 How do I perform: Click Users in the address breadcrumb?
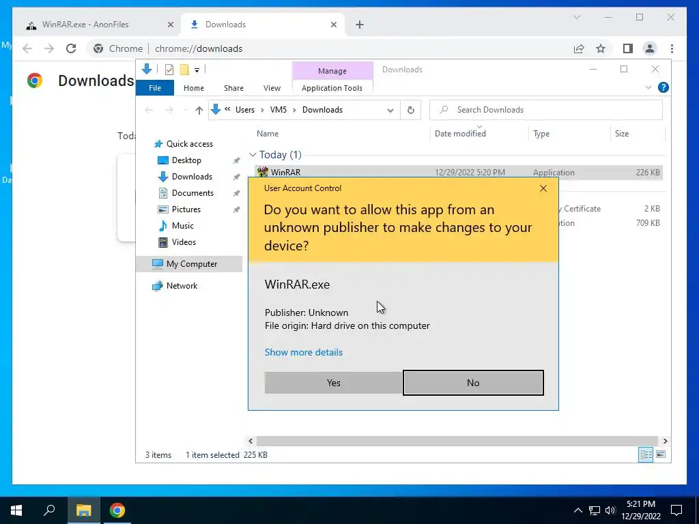point(245,110)
